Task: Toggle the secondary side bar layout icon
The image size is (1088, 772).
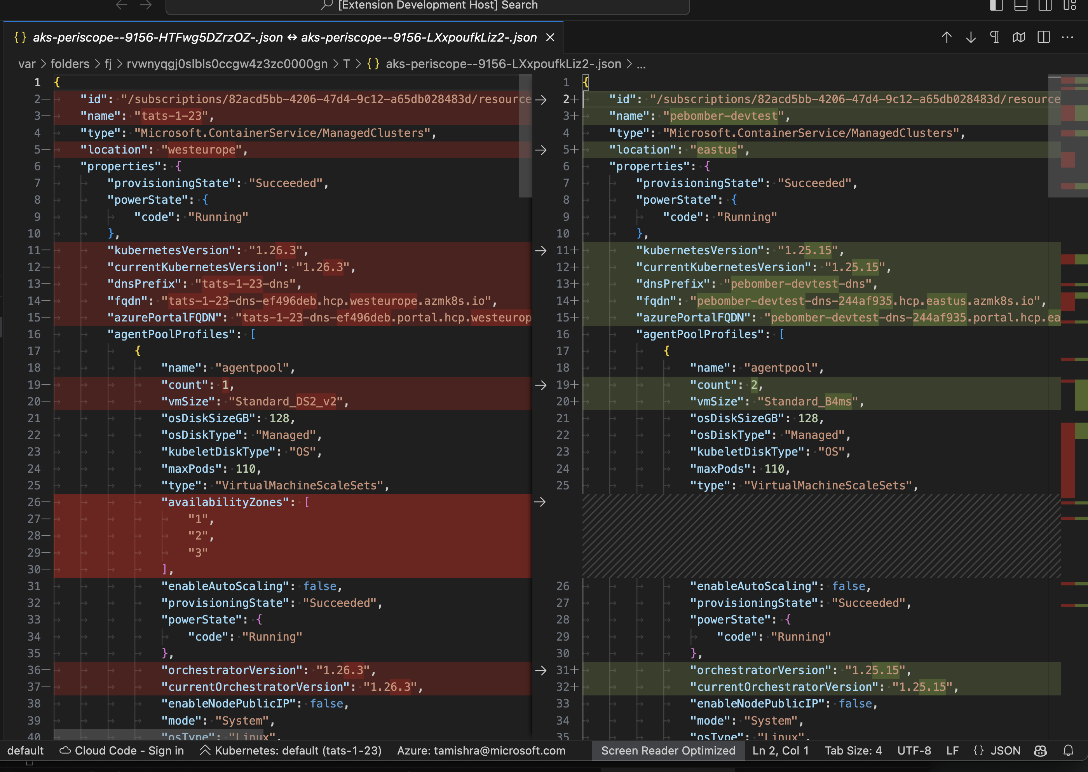Action: point(1045,5)
